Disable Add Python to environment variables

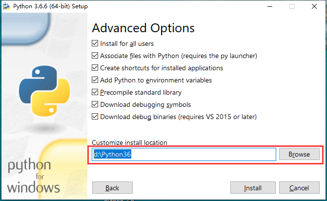[95, 80]
